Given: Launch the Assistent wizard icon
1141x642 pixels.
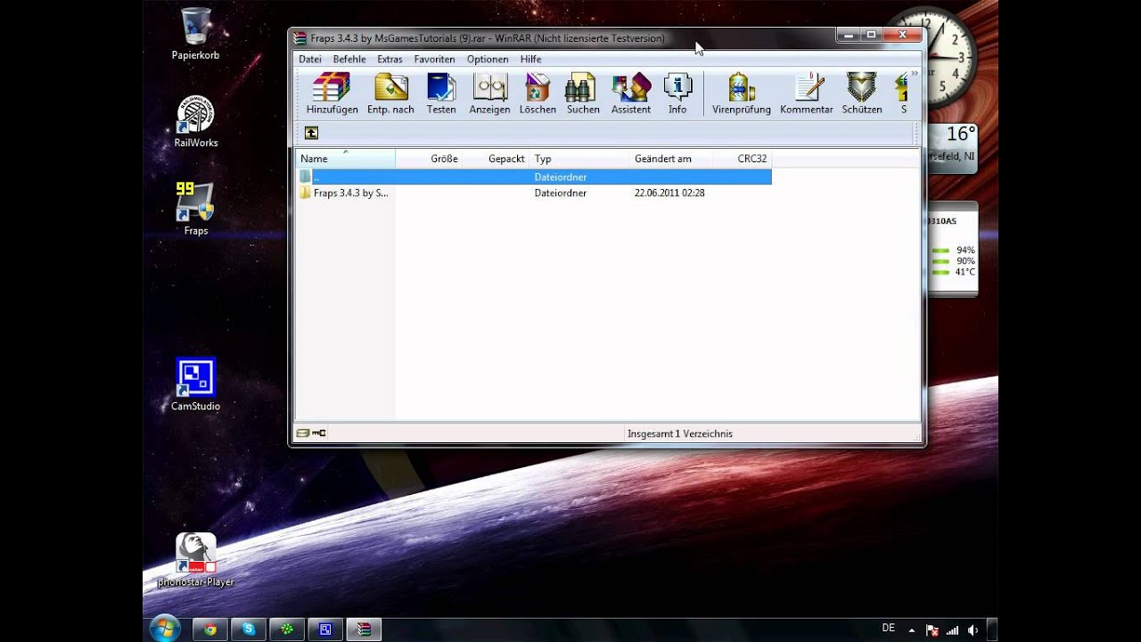Looking at the screenshot, I should pos(631,94).
